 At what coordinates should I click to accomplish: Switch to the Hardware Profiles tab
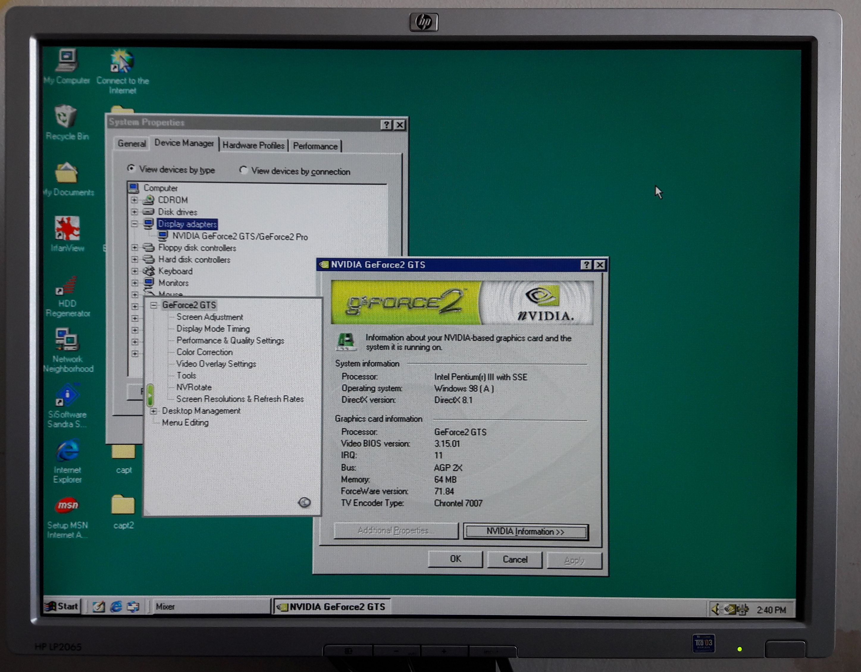click(x=253, y=146)
